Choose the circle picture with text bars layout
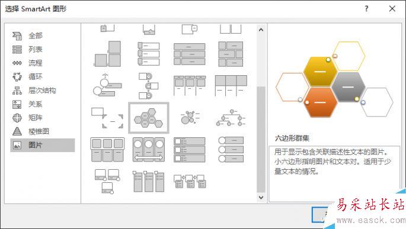Viewport: 406px width, 229px height. coord(231,149)
